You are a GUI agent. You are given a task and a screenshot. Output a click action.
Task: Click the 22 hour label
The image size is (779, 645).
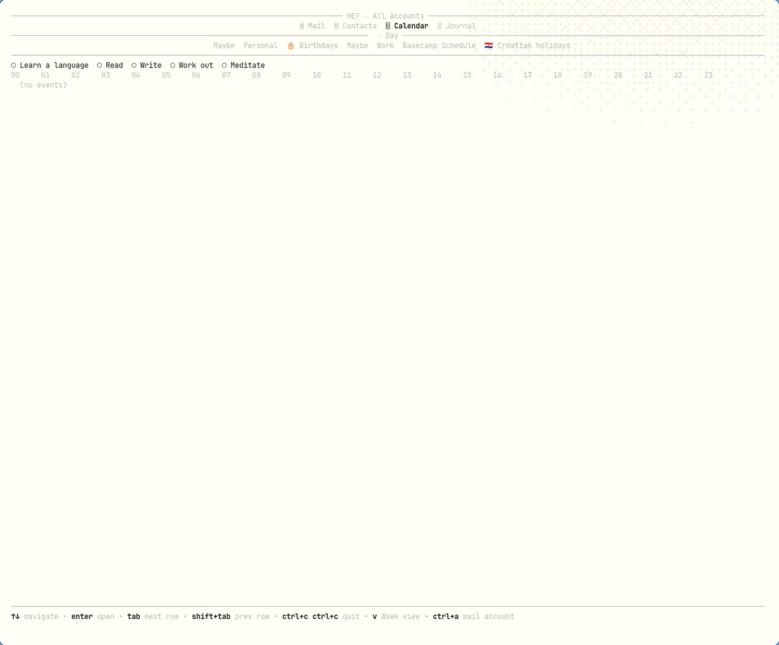[678, 75]
